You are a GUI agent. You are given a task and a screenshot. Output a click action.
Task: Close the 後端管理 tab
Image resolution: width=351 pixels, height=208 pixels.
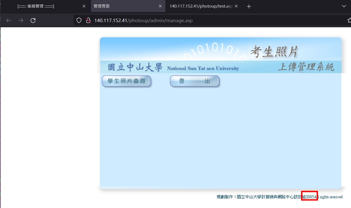point(84,6)
